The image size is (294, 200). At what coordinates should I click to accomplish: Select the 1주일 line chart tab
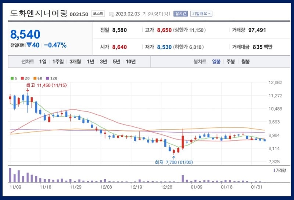click(x=58, y=62)
